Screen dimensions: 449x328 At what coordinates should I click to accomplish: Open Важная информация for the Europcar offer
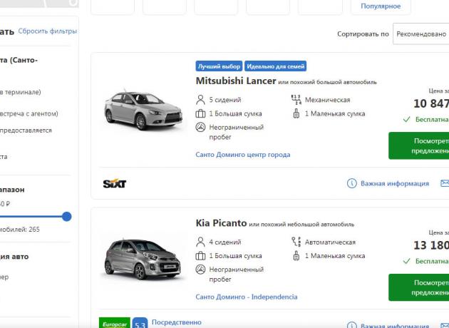(395, 326)
